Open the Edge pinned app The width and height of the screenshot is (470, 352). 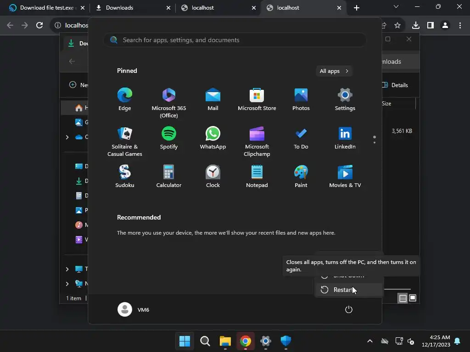pos(125,99)
